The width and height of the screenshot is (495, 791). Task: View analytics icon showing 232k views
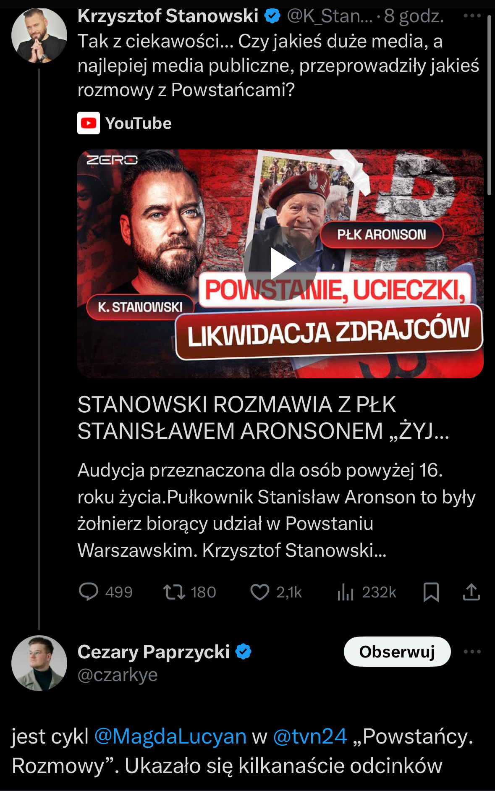pos(346,592)
